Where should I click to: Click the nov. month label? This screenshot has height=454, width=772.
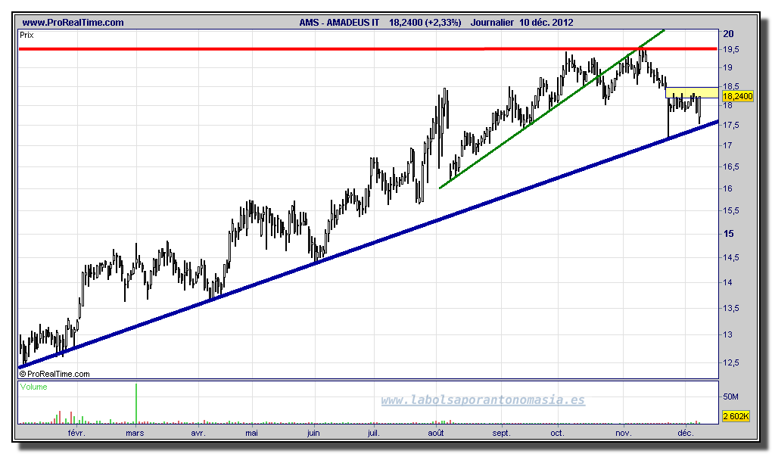pos(624,434)
